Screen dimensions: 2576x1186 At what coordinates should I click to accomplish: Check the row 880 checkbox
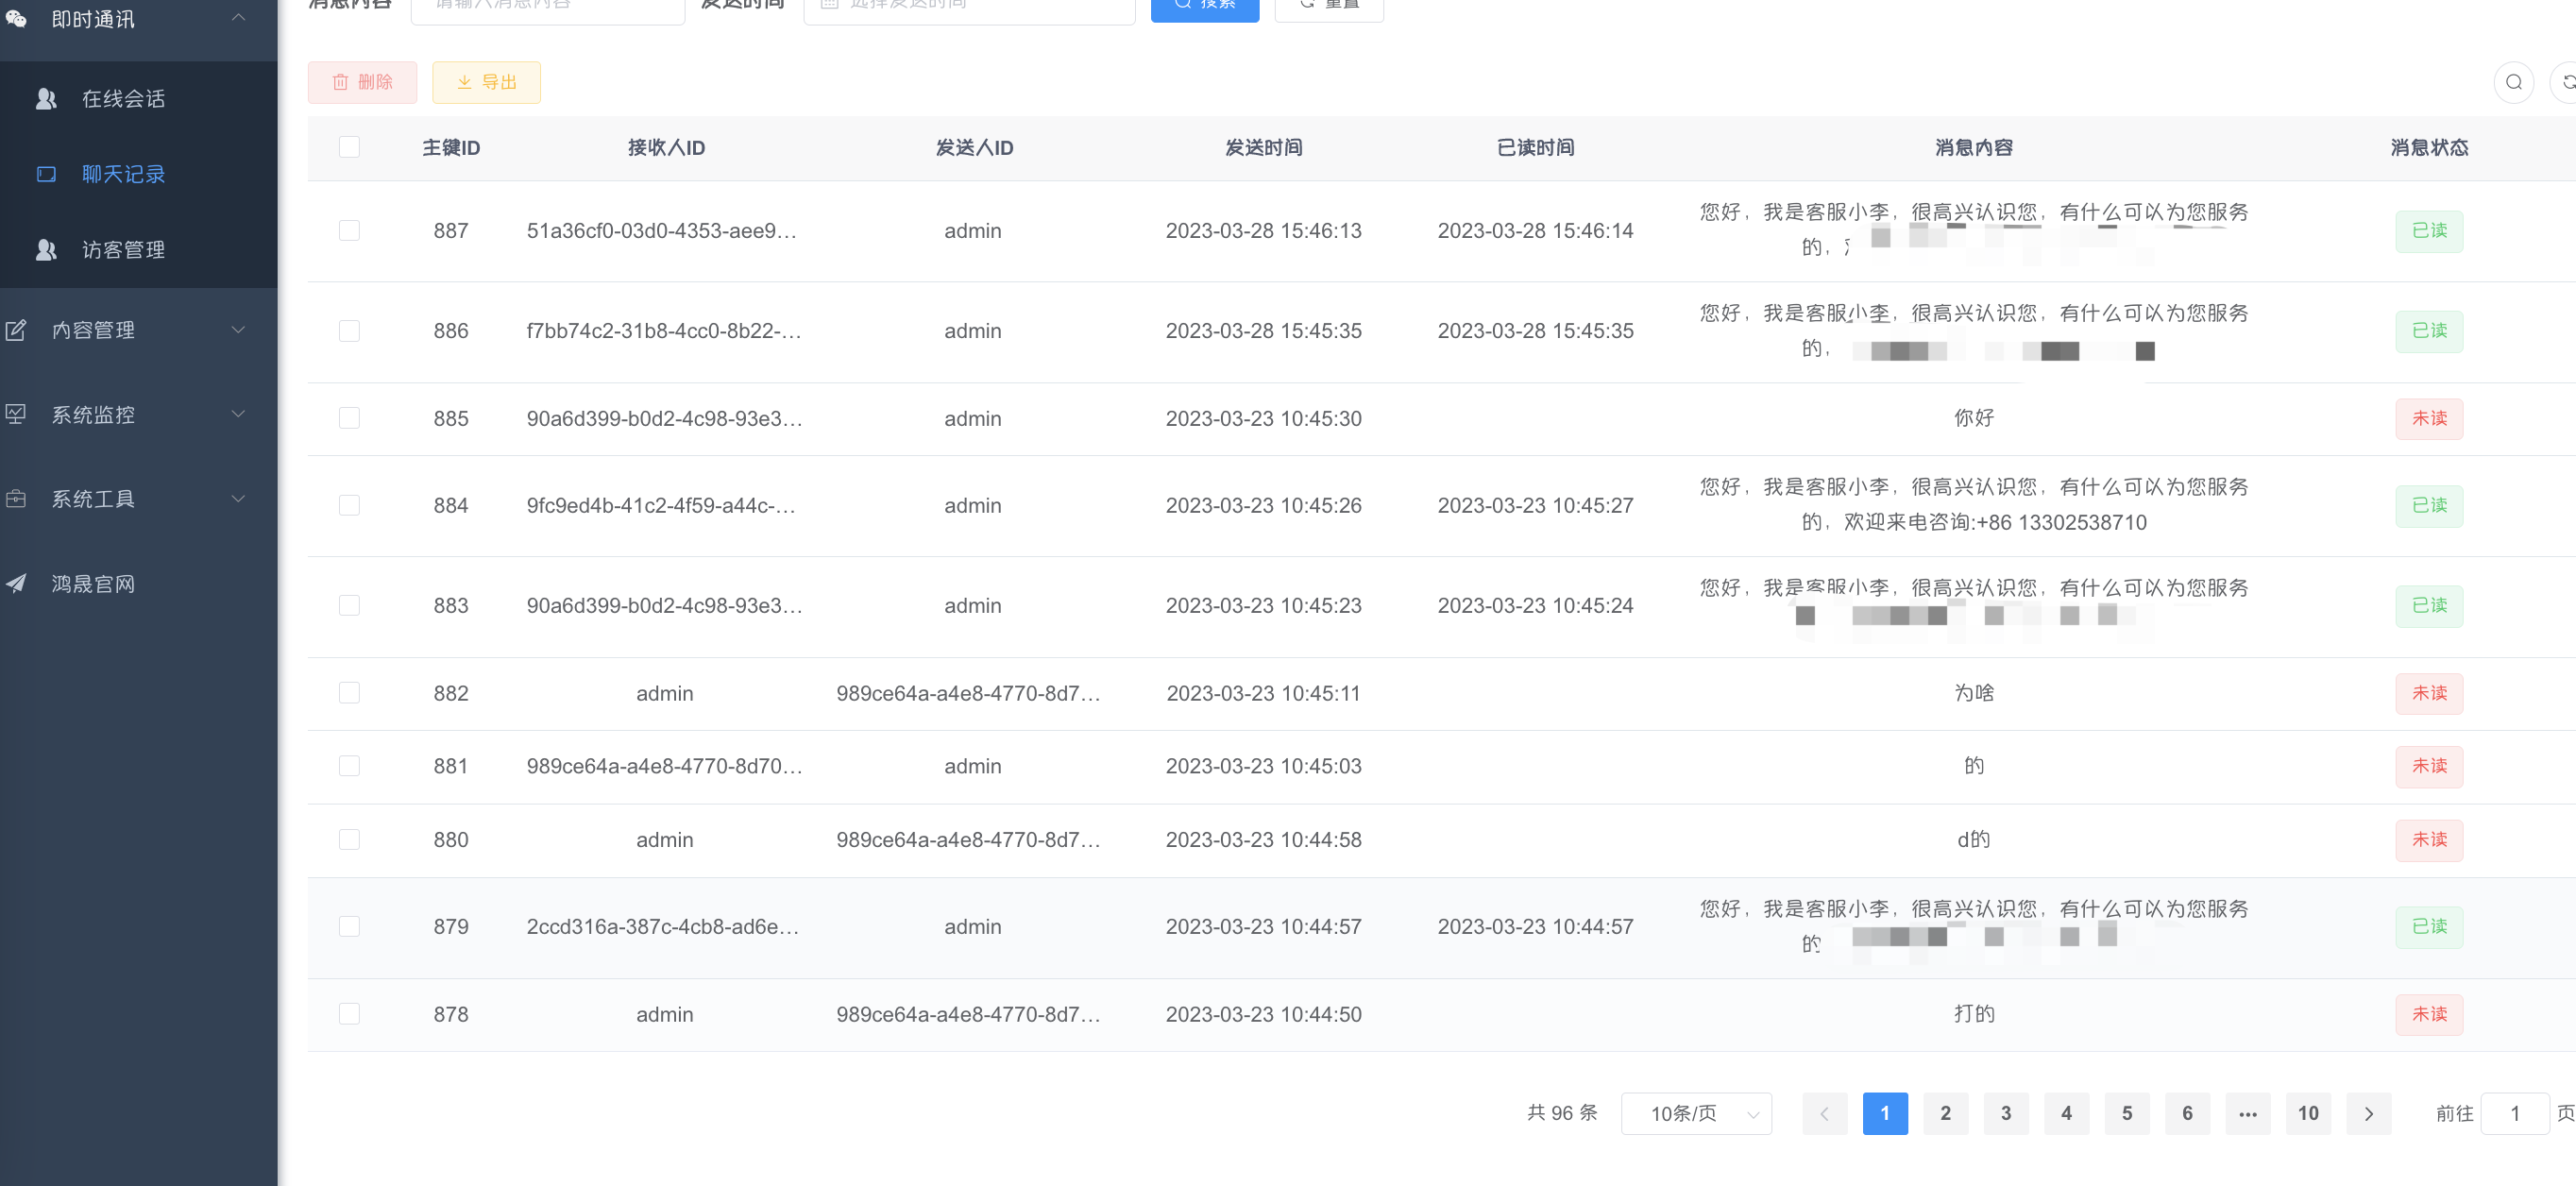pos(349,839)
